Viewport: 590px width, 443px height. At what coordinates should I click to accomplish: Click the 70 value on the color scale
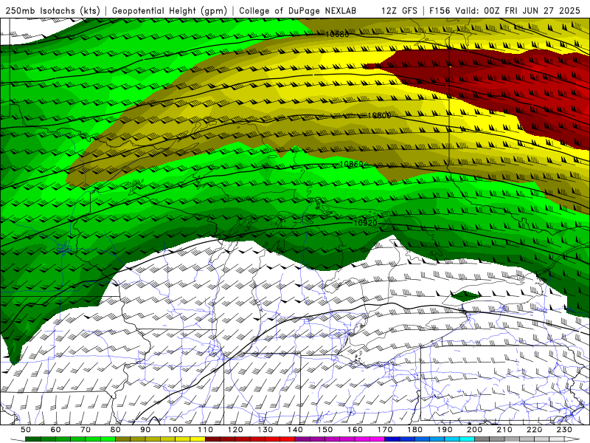tap(86, 430)
